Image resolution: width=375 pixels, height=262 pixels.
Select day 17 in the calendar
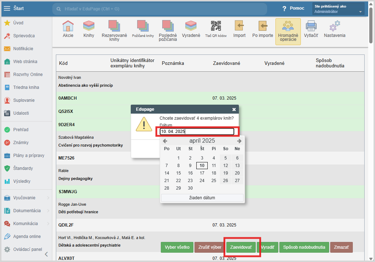click(202, 173)
